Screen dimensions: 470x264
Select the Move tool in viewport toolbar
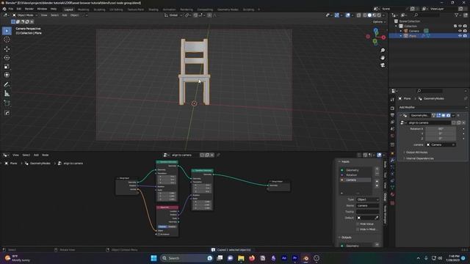pos(7,49)
